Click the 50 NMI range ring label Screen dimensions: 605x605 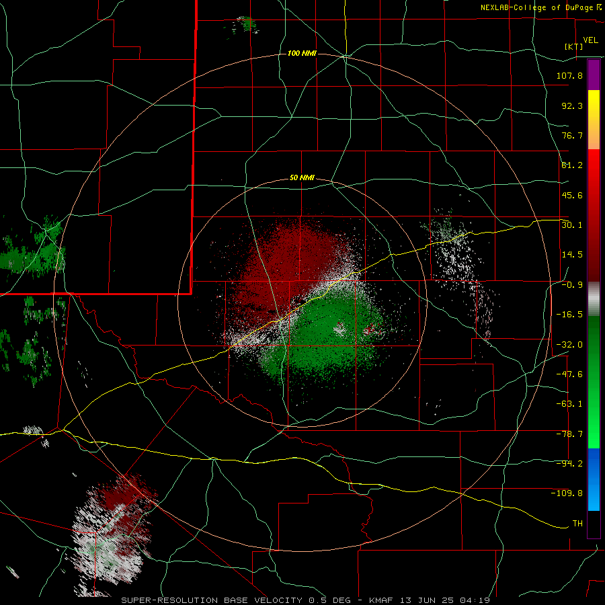pyautogui.click(x=302, y=178)
